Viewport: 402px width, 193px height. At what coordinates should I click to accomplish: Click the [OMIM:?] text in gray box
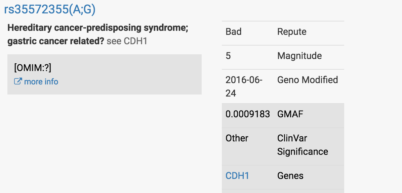33,68
